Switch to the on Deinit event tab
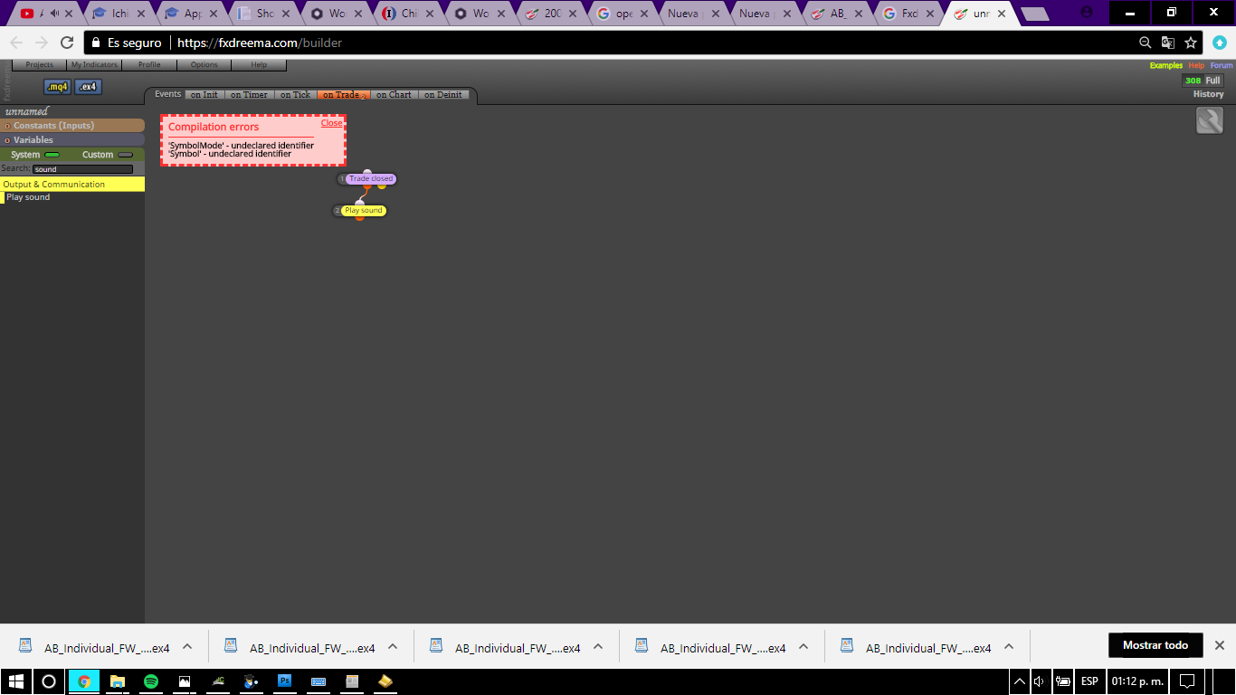Screen dimensions: 1236x695 (x=443, y=94)
